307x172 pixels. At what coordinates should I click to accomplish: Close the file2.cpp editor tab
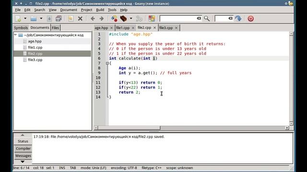coord(154,28)
